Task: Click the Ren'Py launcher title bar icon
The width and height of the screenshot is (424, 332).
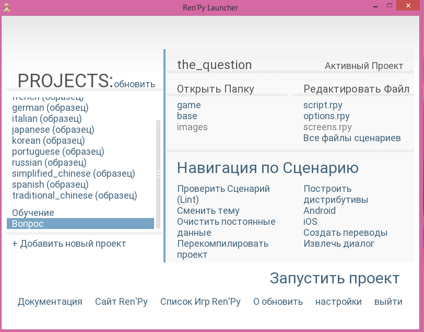Action: pos(6,8)
